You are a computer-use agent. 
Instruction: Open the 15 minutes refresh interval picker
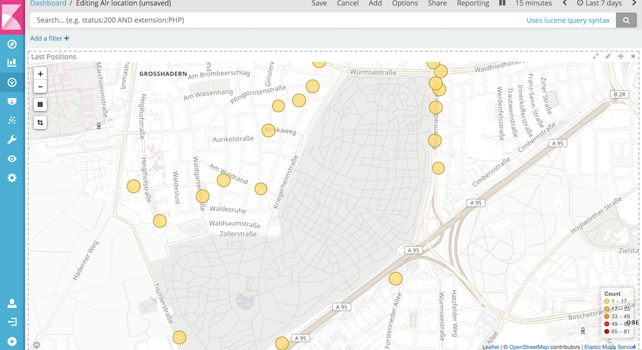pyautogui.click(x=533, y=3)
